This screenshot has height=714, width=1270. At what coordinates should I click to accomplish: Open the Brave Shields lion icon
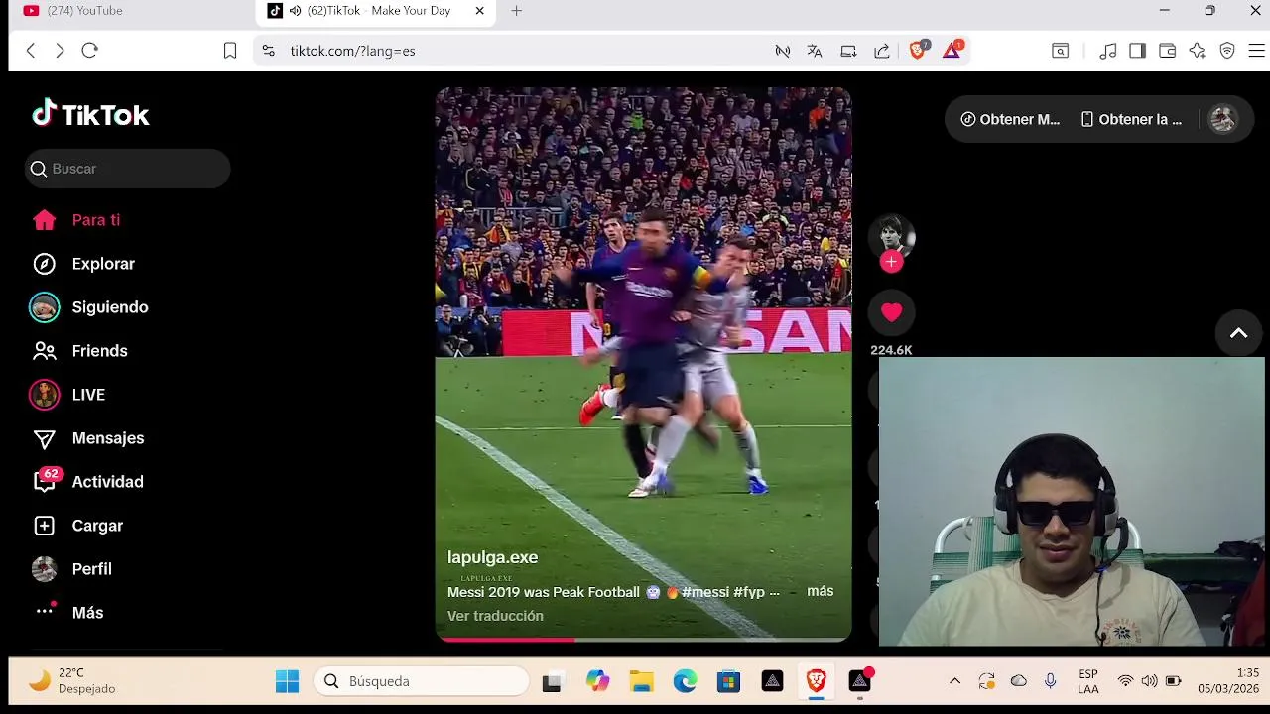click(919, 50)
